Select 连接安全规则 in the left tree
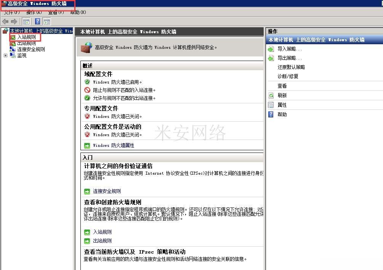 coord(31,49)
